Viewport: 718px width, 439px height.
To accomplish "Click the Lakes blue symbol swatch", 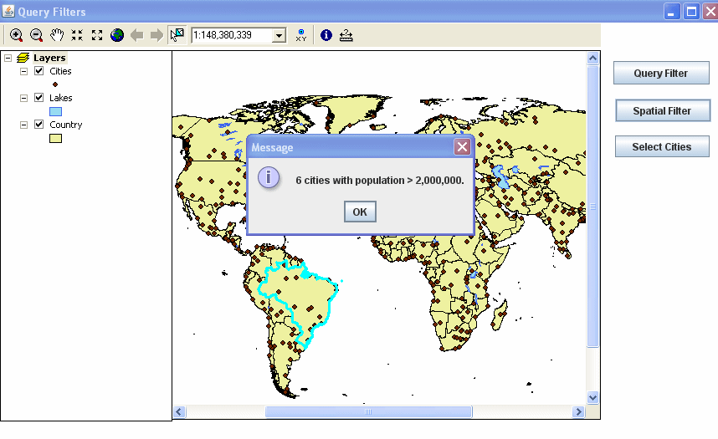I will (55, 111).
